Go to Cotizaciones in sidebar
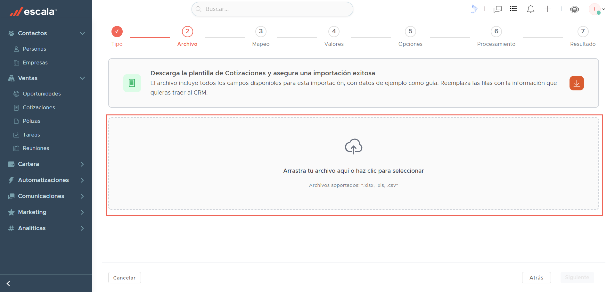 (x=39, y=107)
